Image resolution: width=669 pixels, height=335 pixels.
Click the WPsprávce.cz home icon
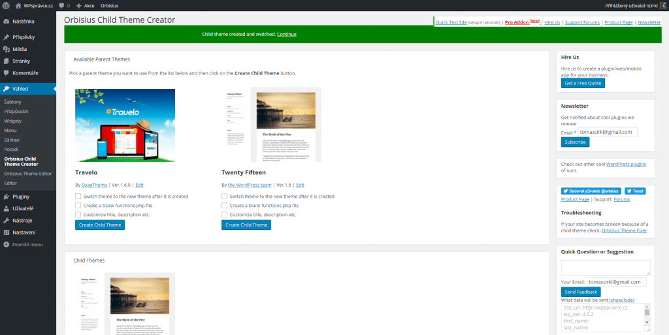click(18, 5)
